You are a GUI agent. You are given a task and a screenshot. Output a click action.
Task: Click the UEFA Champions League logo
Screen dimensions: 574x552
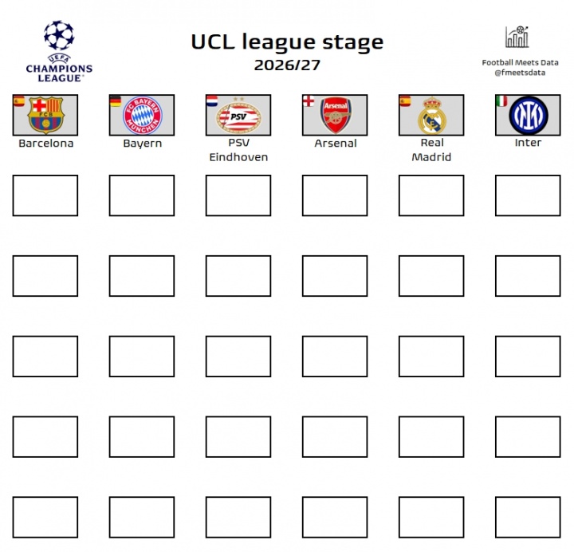click(x=59, y=51)
